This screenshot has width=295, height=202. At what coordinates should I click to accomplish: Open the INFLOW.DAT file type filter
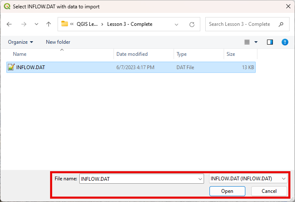click(248, 179)
